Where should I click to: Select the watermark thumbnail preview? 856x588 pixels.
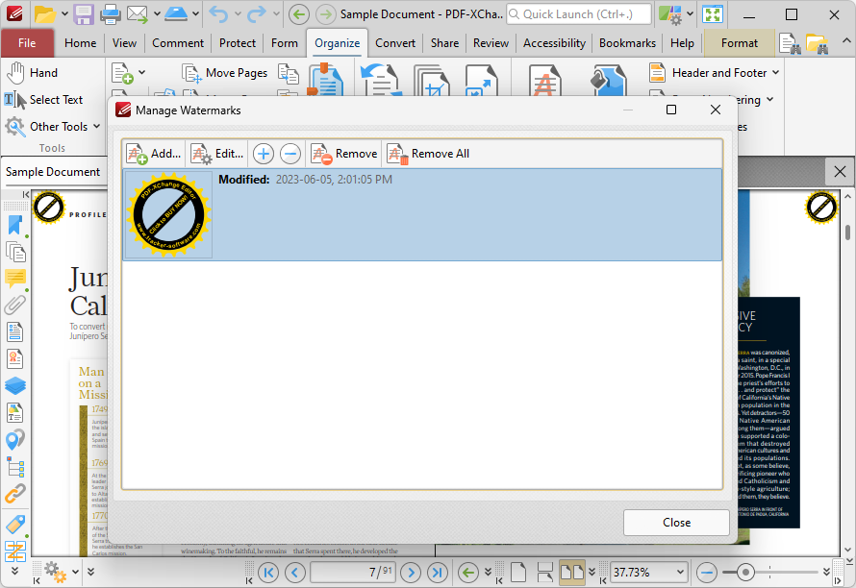[x=168, y=214]
